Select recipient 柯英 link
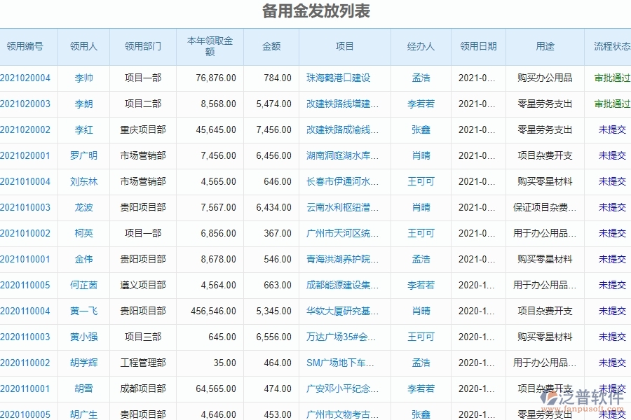 83,233
